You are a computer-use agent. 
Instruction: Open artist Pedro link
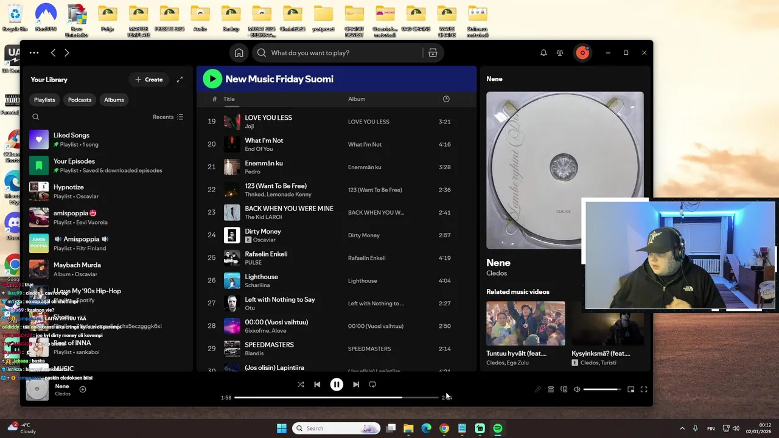click(253, 172)
